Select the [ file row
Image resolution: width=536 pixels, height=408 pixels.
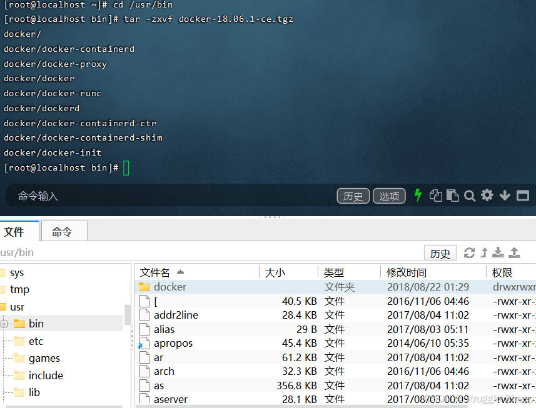pos(336,301)
